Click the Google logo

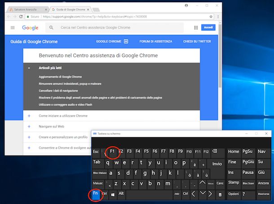30,27
